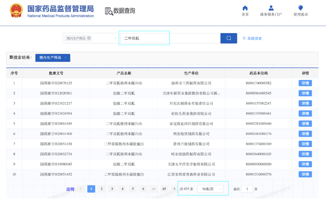Select page 1 in pagination
The image size is (326, 201).
[91, 189]
